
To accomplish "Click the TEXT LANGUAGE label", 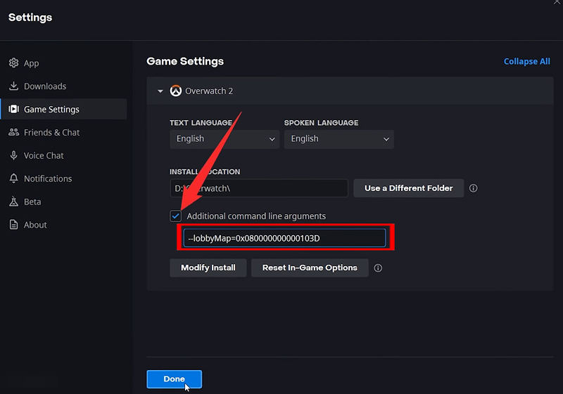I will pyautogui.click(x=201, y=123).
